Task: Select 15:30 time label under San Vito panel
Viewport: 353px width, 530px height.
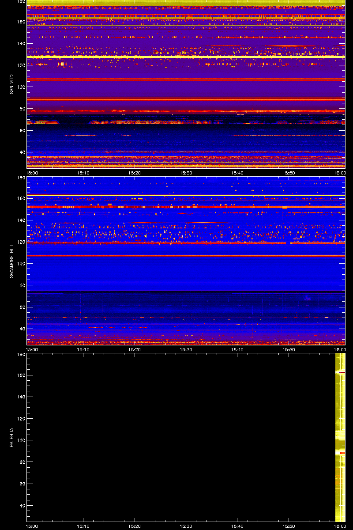Action: [186, 173]
